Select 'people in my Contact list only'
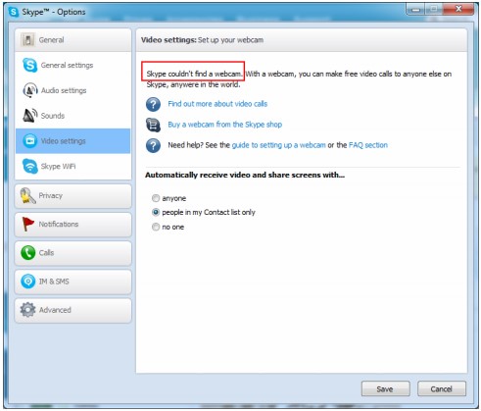 (x=156, y=213)
